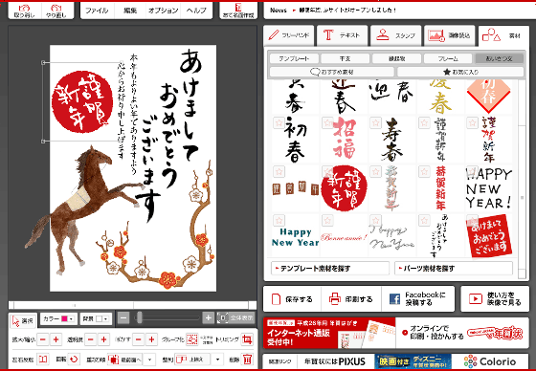Click テンプレート素材を探す link
The image size is (536, 371).
(x=330, y=268)
